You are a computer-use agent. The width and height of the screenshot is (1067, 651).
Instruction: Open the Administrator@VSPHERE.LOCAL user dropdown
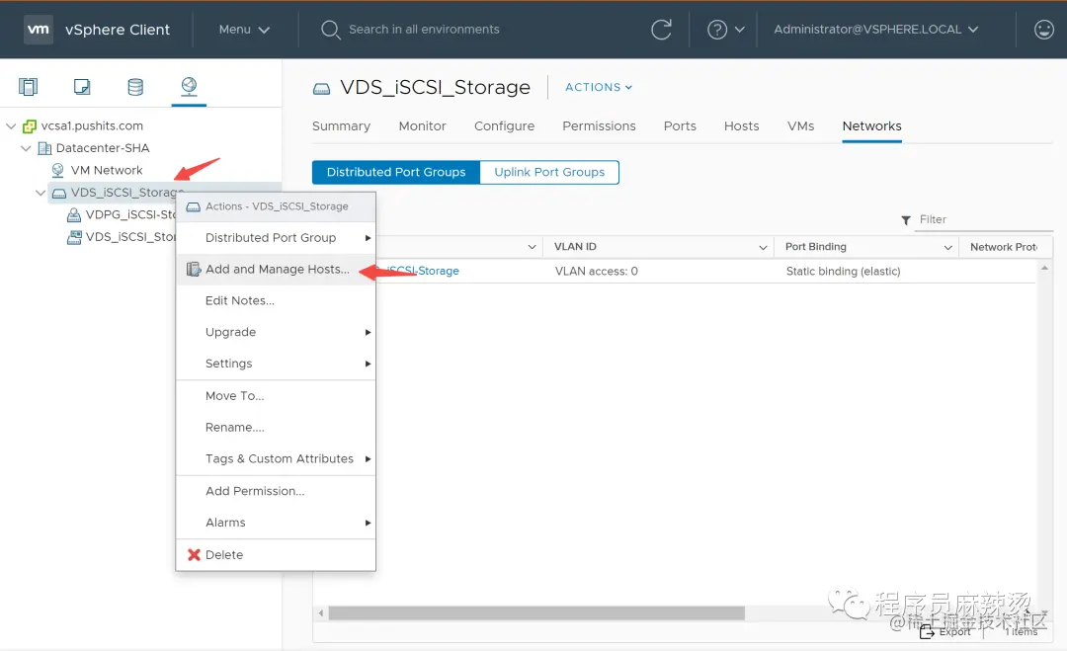875,30
